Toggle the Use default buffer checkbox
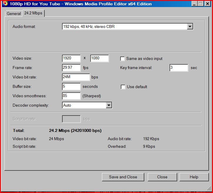 123,87
